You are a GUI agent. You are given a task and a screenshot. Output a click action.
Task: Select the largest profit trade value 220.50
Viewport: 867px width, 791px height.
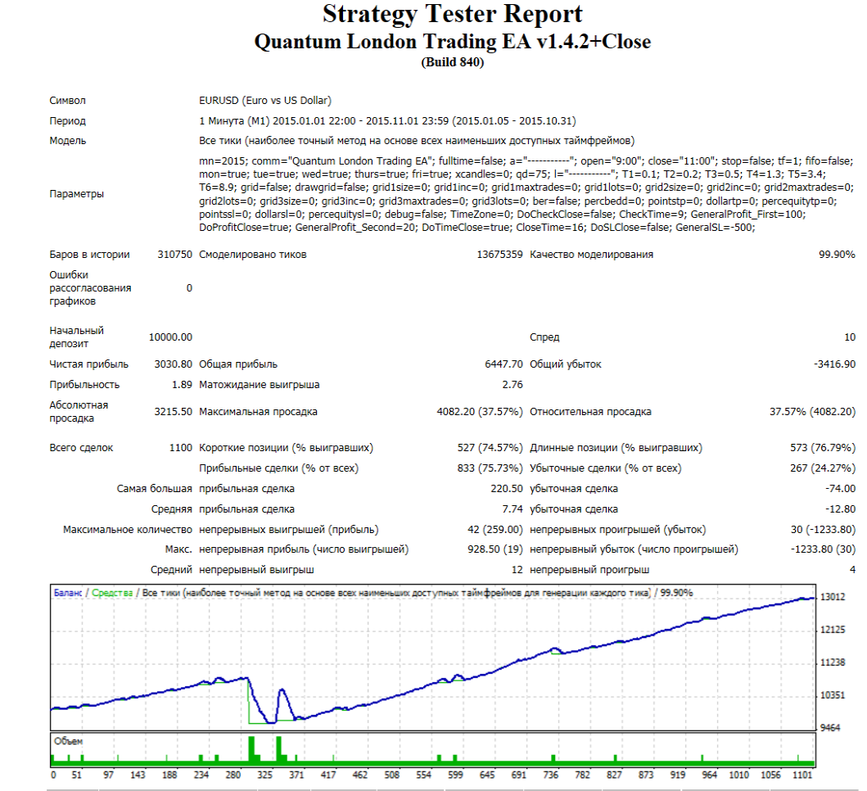[x=506, y=488]
